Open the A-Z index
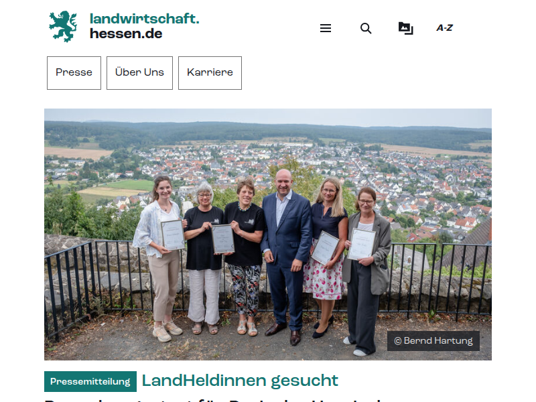The width and height of the screenshot is (536, 402). tap(444, 28)
